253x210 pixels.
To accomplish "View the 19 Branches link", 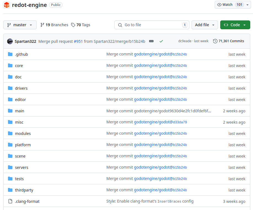I will 54,25.
